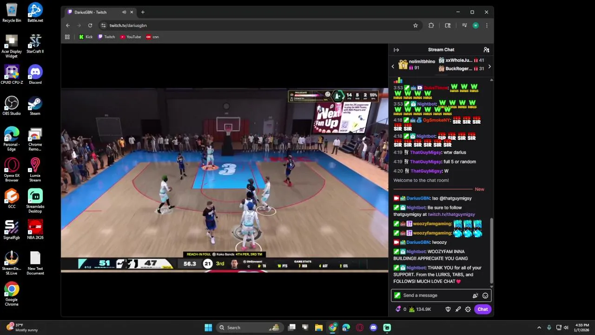Open Discord from the taskbar
Viewport: 595px width, 335px height.
(x=373, y=328)
